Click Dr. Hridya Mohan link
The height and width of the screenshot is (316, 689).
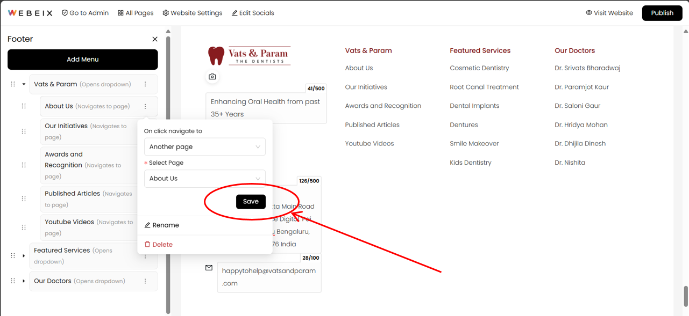click(x=581, y=124)
